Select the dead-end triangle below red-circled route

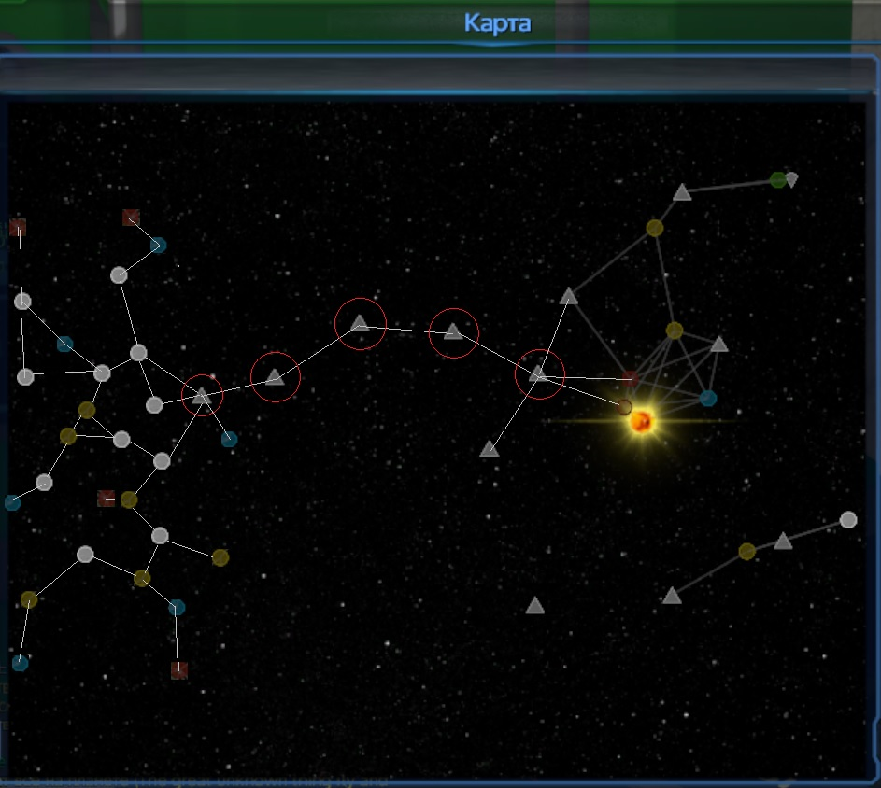point(489,450)
